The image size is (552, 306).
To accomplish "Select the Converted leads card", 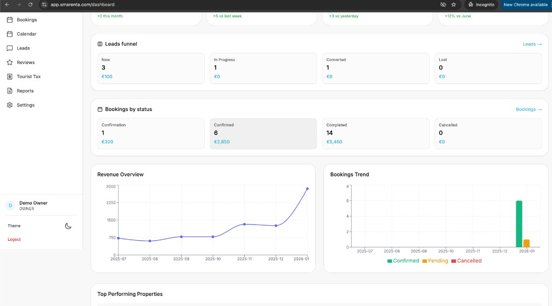I will pos(376,68).
